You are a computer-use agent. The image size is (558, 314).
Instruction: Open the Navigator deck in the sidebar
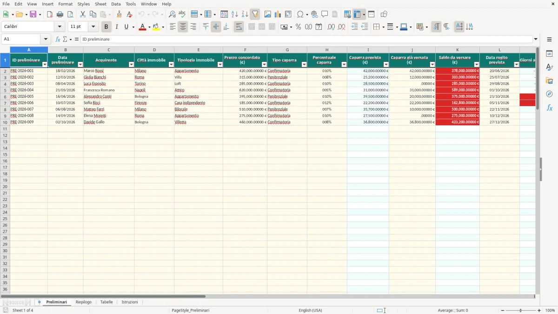pos(549,94)
